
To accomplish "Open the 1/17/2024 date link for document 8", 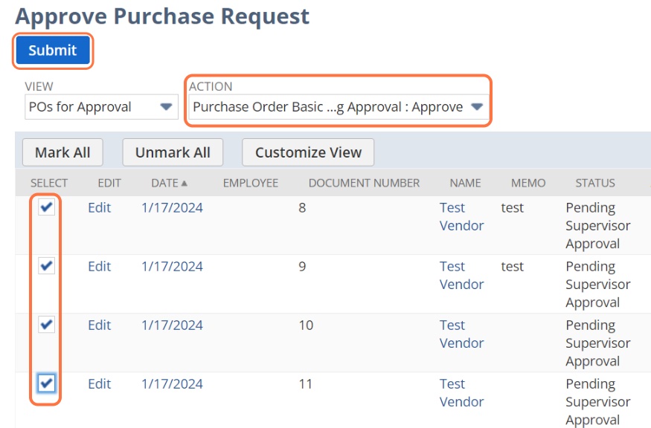I will (x=172, y=208).
